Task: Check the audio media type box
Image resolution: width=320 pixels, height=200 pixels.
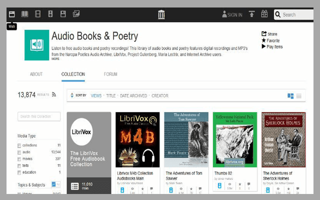Action: 19,152
